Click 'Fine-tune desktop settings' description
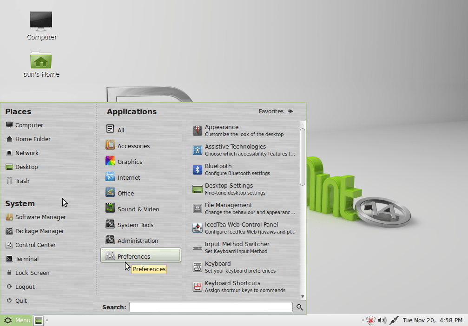468x326 pixels. tap(235, 193)
